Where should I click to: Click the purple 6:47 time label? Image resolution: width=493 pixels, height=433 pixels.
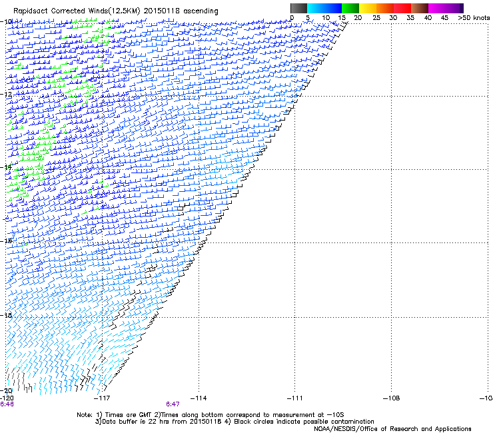[173, 404]
